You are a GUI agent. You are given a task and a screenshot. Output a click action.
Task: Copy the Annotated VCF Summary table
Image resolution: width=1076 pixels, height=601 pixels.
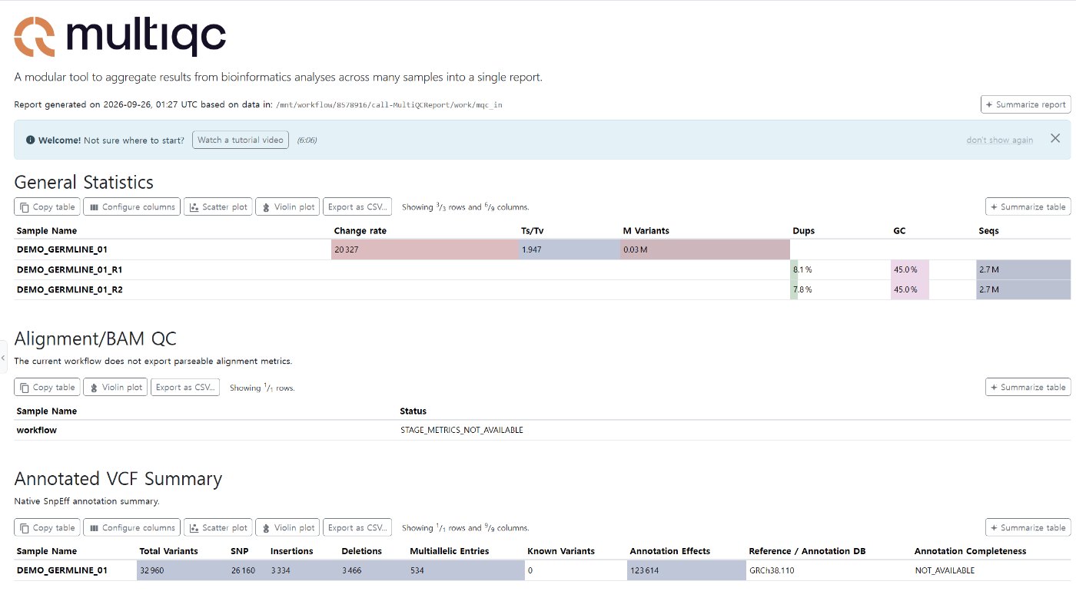(47, 527)
